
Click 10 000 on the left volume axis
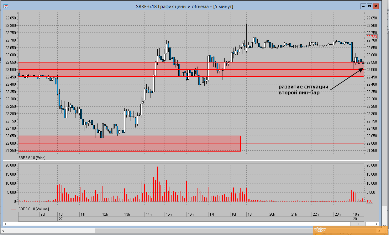click(x=11, y=183)
